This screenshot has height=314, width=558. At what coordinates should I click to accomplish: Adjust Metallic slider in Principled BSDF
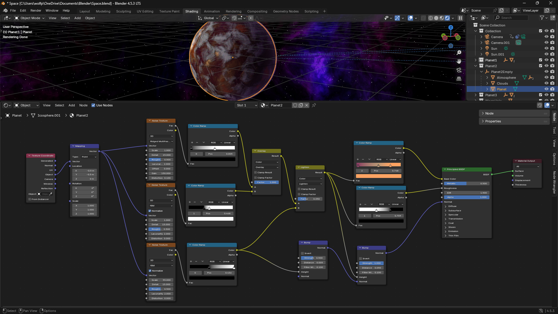tap(466, 184)
